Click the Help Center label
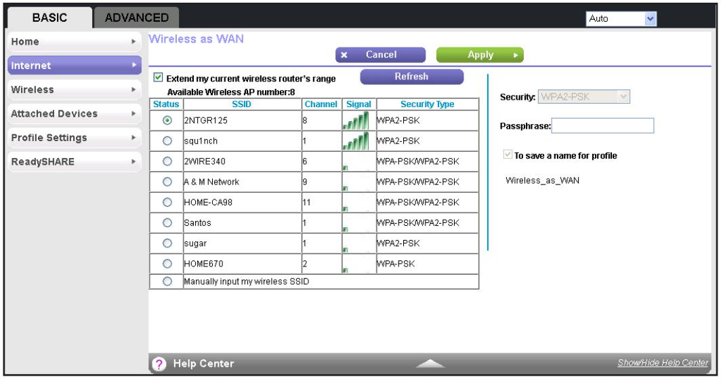Image resolution: width=721 pixels, height=381 pixels. (x=203, y=363)
